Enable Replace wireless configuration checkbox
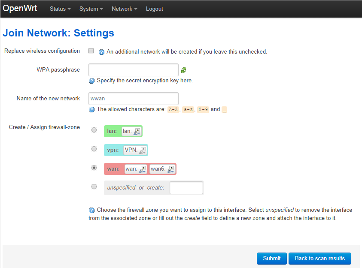362x268 pixels. pyautogui.click(x=91, y=51)
